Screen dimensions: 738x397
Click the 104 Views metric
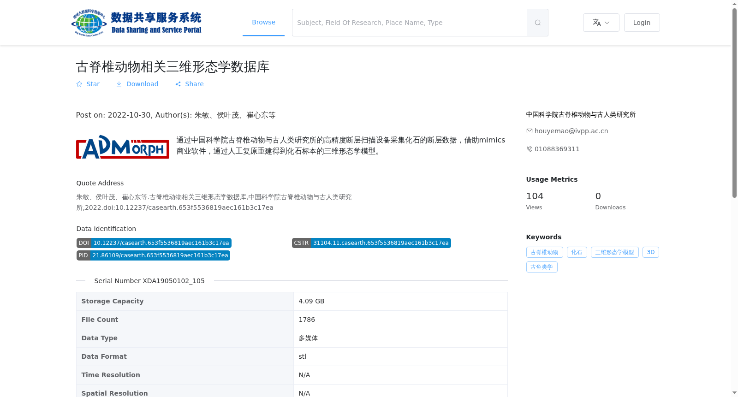pos(535,201)
